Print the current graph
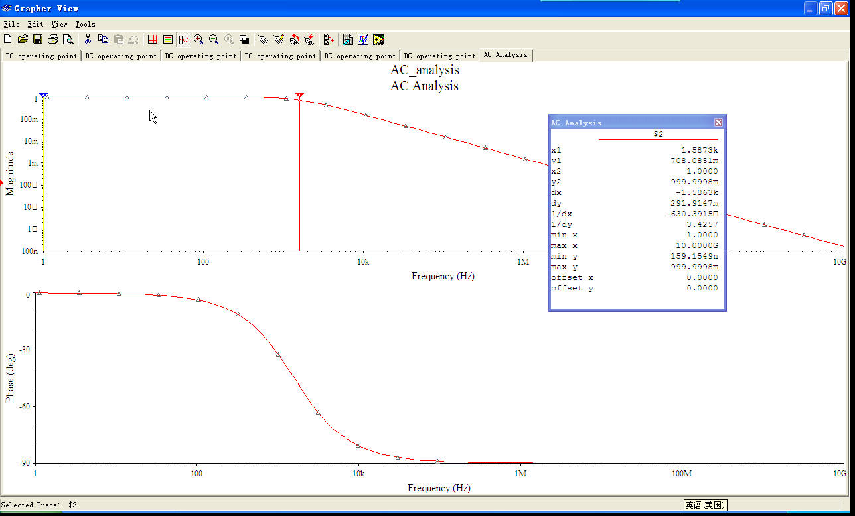 tap(53, 40)
